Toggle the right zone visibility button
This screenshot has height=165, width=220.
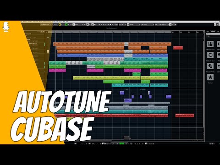219,24
